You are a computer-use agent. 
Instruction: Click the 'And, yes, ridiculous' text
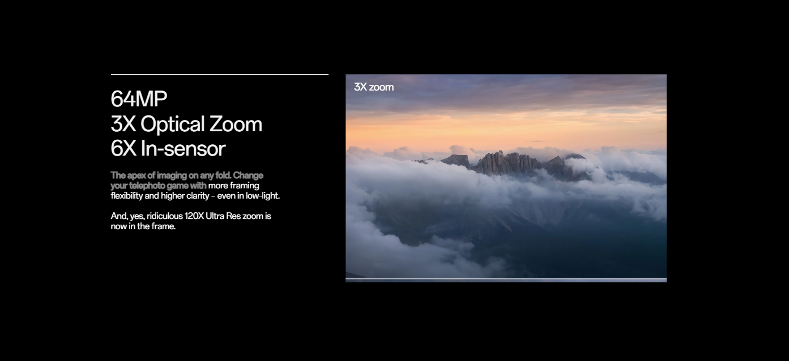tap(147, 216)
